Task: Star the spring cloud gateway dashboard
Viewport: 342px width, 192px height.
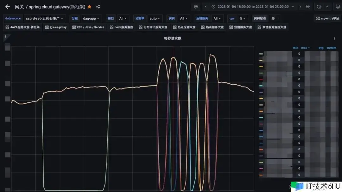Action: click(x=90, y=7)
